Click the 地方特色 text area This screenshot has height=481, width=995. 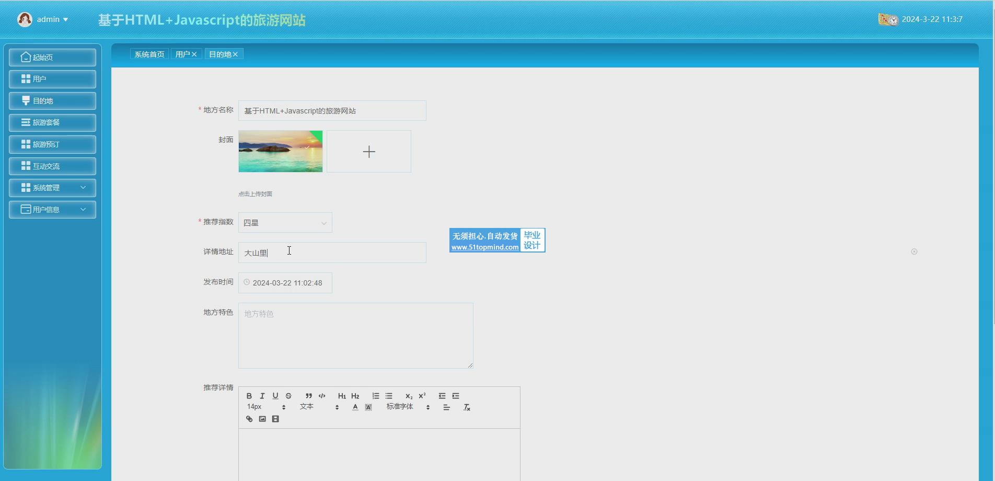click(356, 336)
